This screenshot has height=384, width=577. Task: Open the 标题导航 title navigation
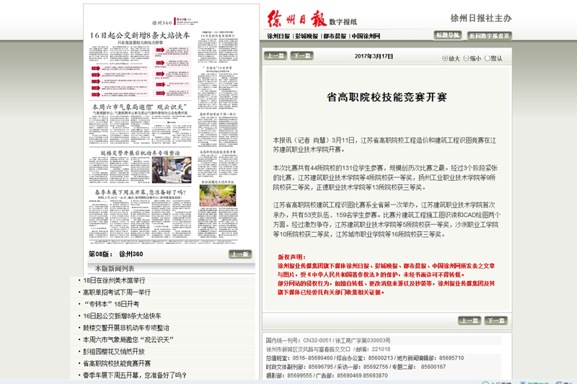click(447, 35)
